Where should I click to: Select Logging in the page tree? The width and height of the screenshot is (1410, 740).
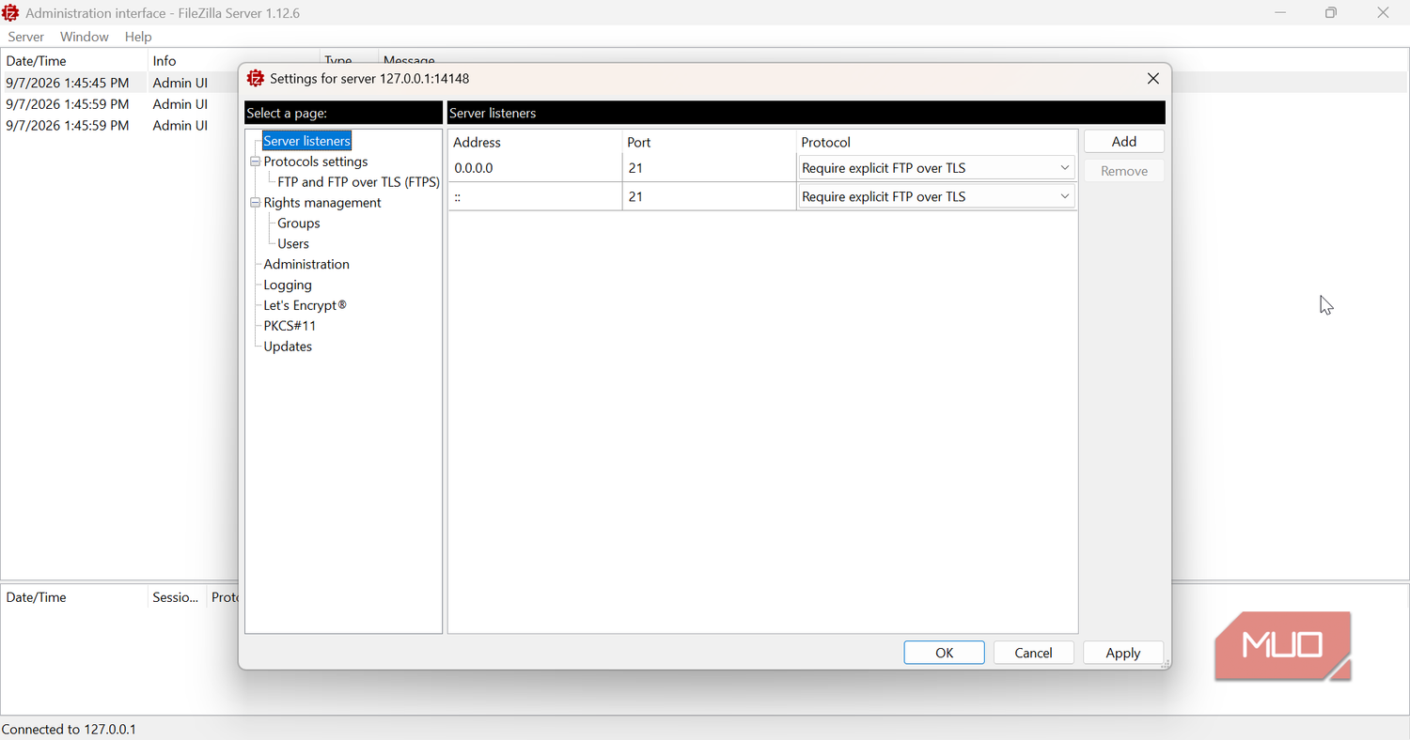click(x=288, y=285)
